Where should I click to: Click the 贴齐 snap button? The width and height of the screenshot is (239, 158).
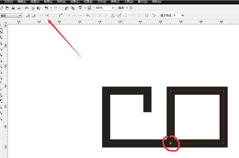[121, 8]
